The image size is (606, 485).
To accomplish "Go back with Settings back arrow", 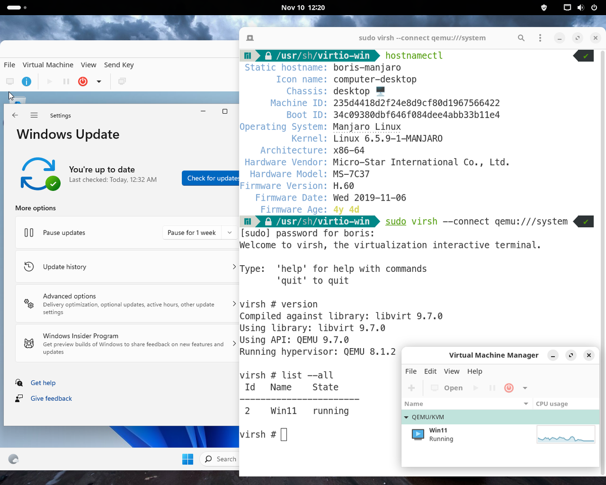I will pos(15,115).
